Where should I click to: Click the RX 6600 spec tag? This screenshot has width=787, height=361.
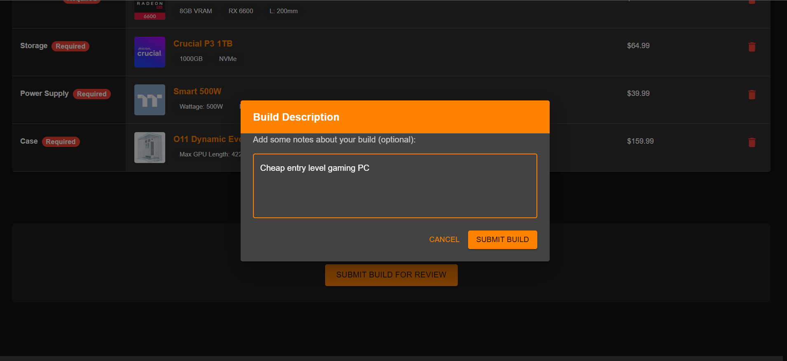point(241,11)
